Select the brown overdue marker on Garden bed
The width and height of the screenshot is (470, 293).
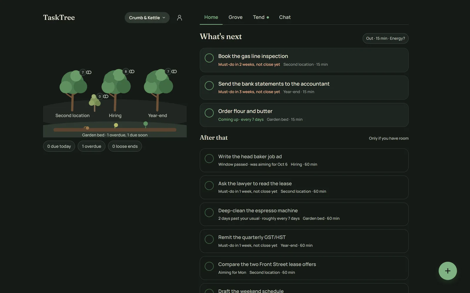click(87, 128)
